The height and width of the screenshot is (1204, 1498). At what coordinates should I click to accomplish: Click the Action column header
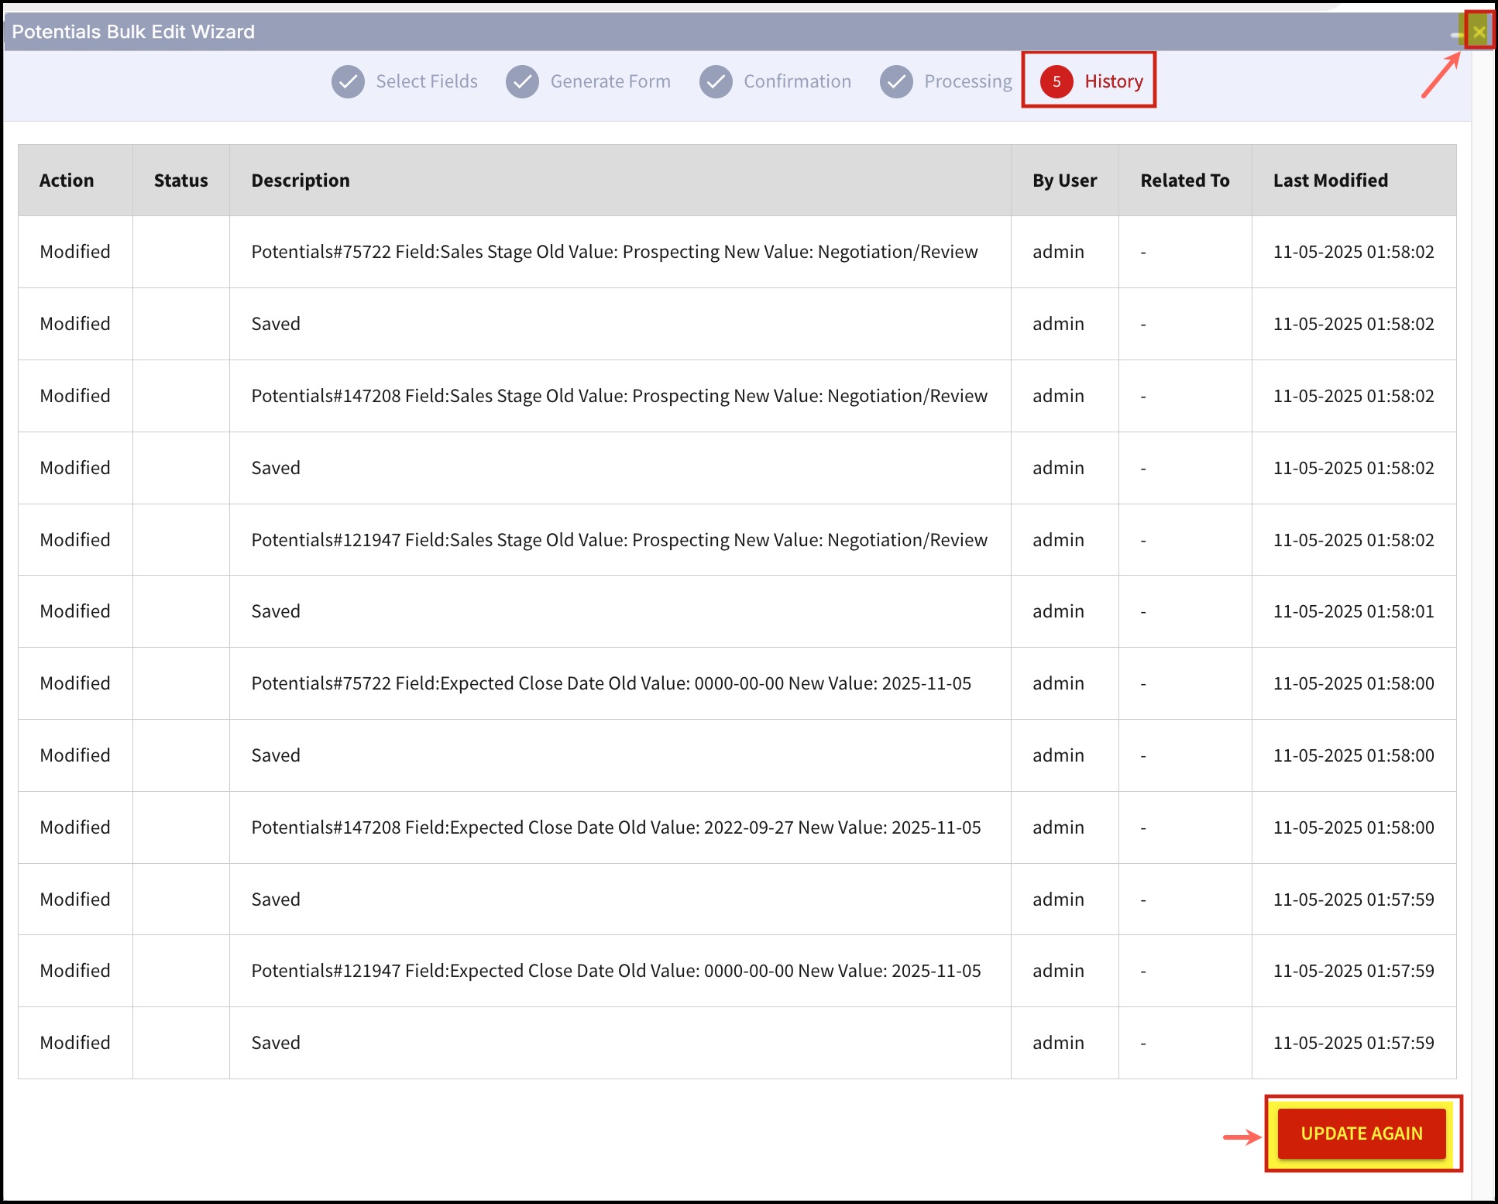click(67, 181)
